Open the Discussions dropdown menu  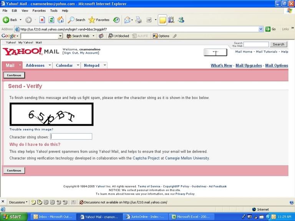pos(18,202)
